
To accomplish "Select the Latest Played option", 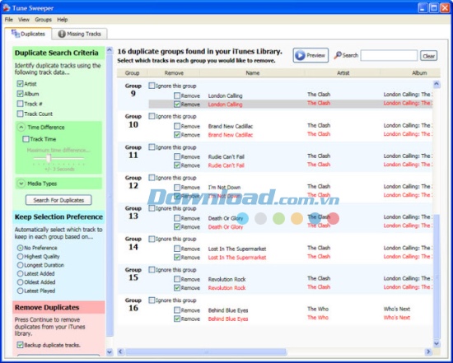I will click(20, 291).
